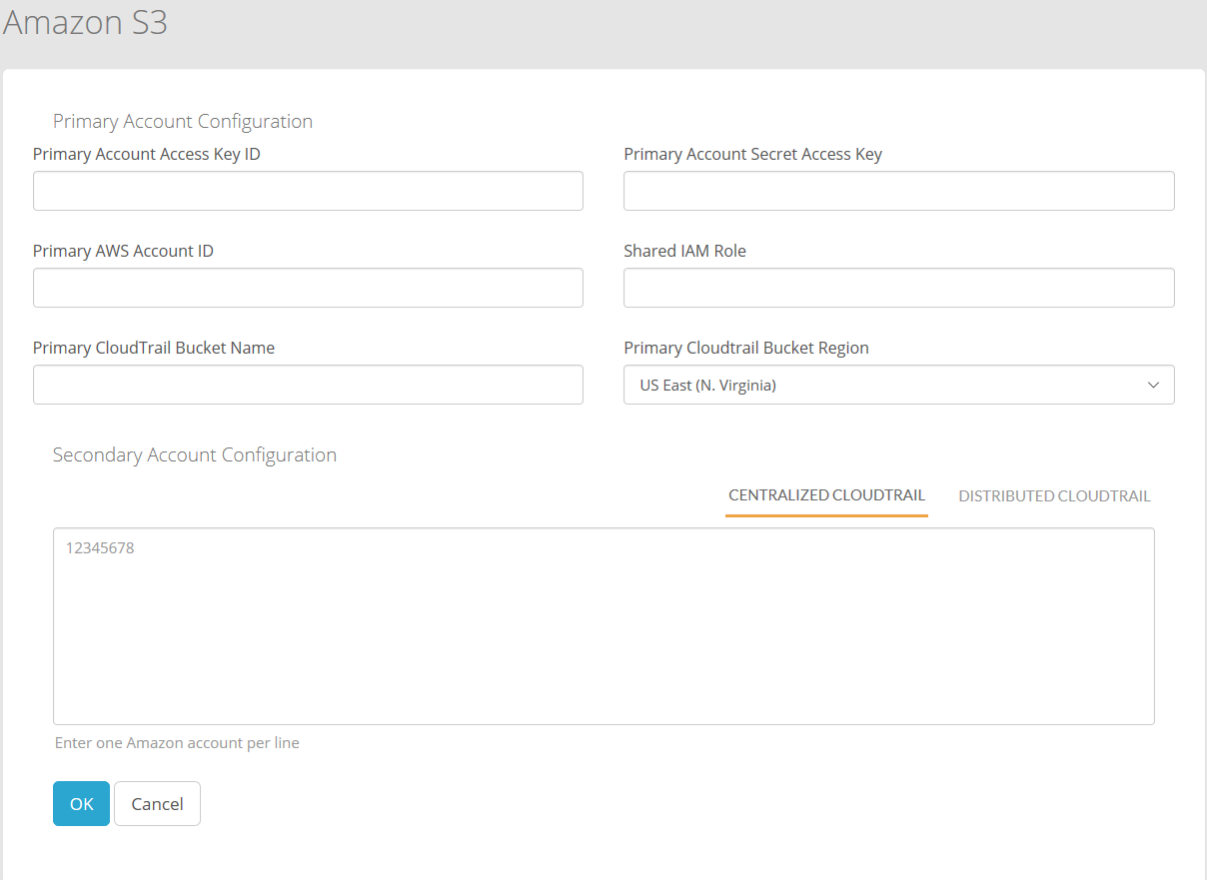The image size is (1207, 880).
Task: Click the secondary accounts text area
Action: tap(603, 625)
